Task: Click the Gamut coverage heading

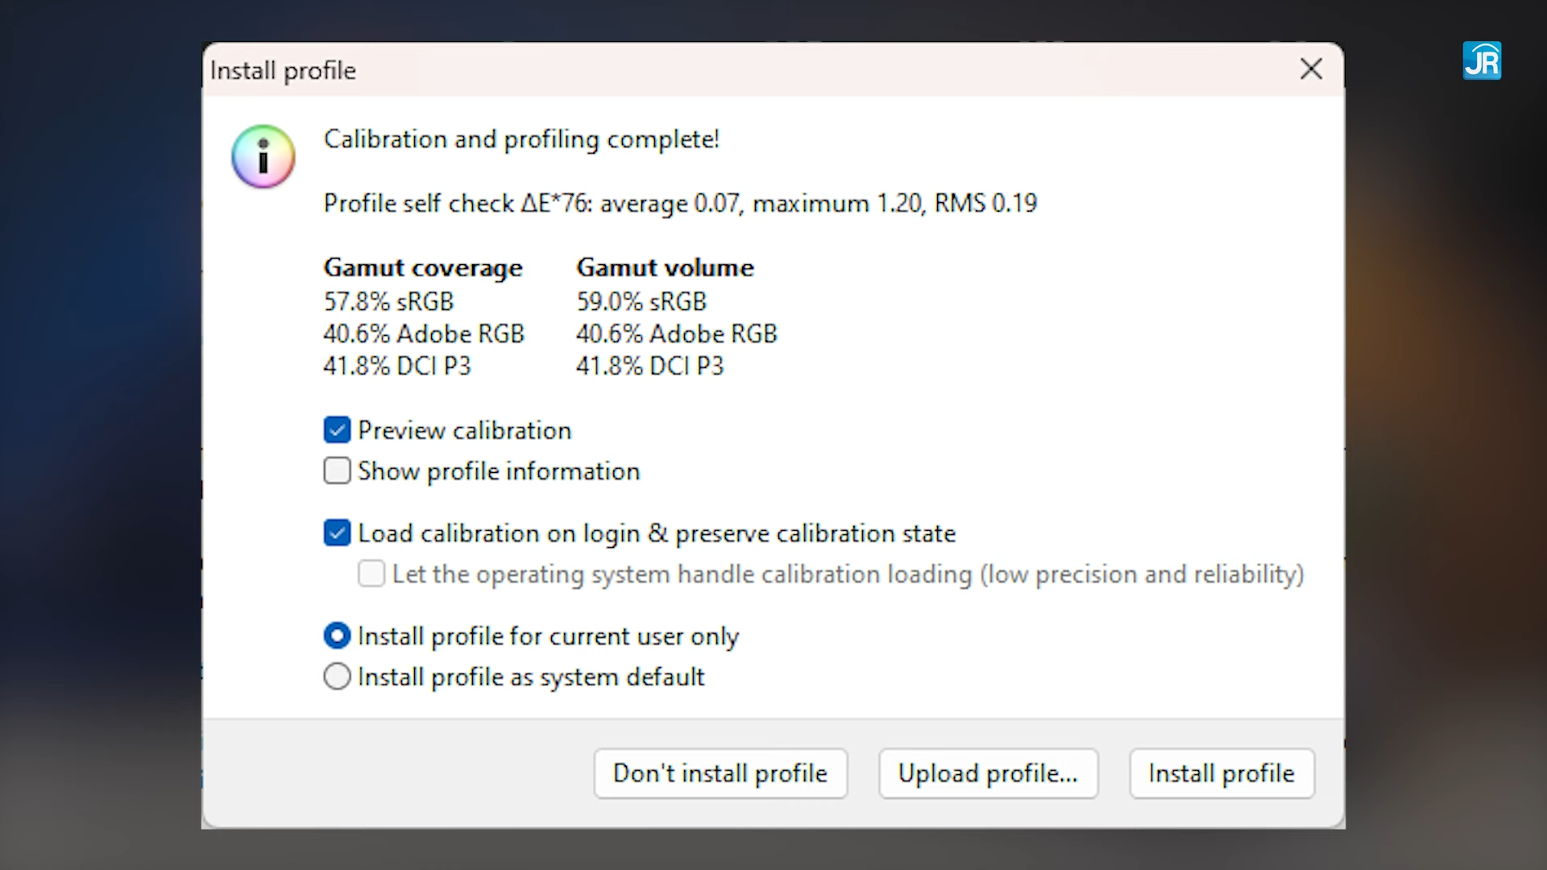Action: [423, 267]
